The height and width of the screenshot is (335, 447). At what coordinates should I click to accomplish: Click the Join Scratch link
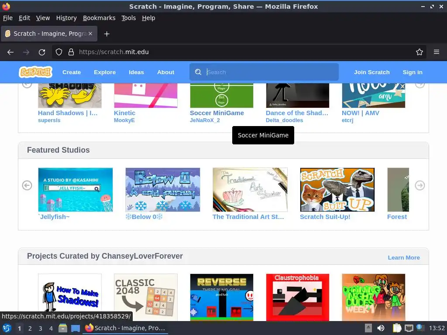click(372, 72)
